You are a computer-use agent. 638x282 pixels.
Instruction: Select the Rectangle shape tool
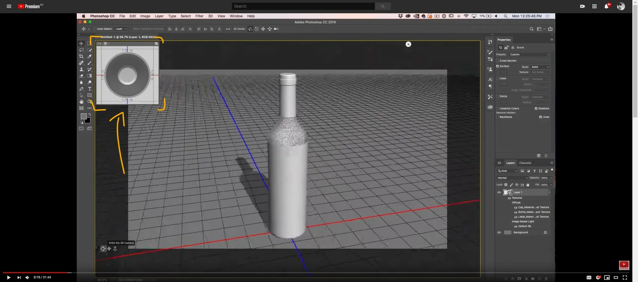pyautogui.click(x=89, y=95)
